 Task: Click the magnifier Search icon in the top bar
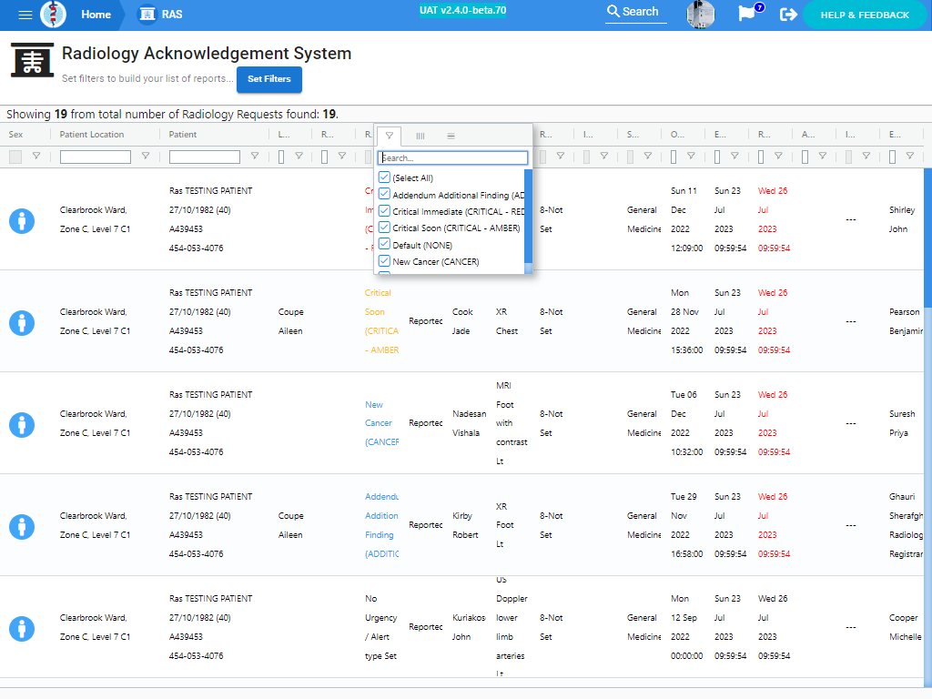coord(613,11)
